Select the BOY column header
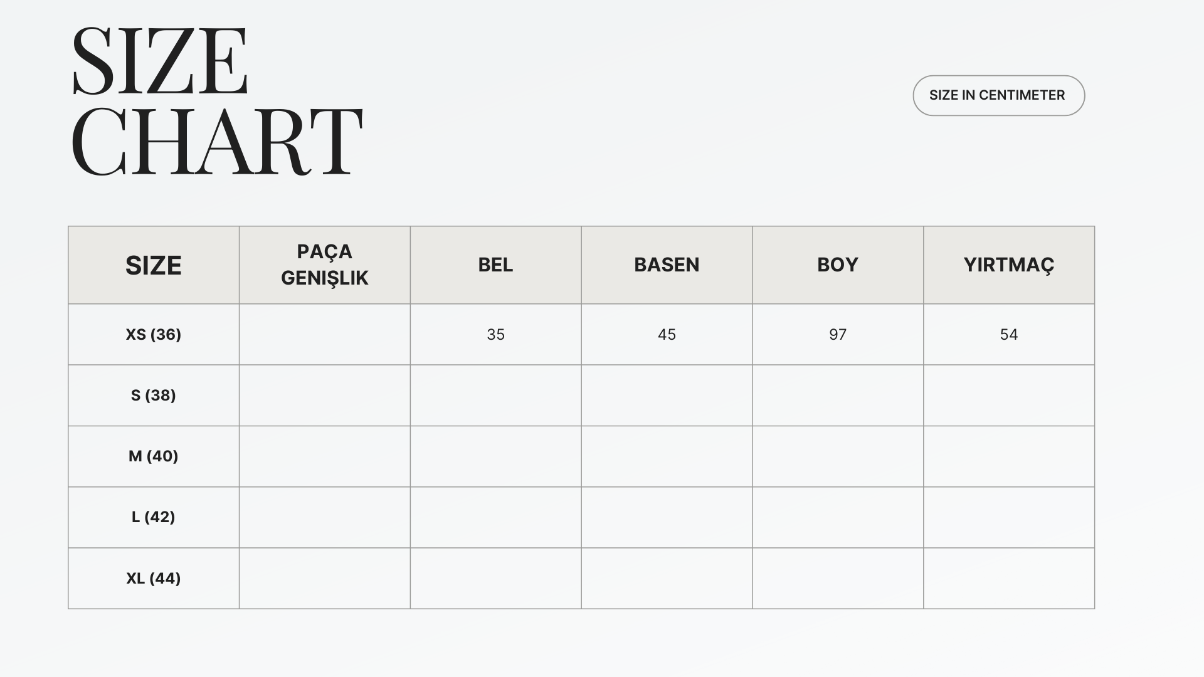Image resolution: width=1204 pixels, height=677 pixels. [x=838, y=265]
